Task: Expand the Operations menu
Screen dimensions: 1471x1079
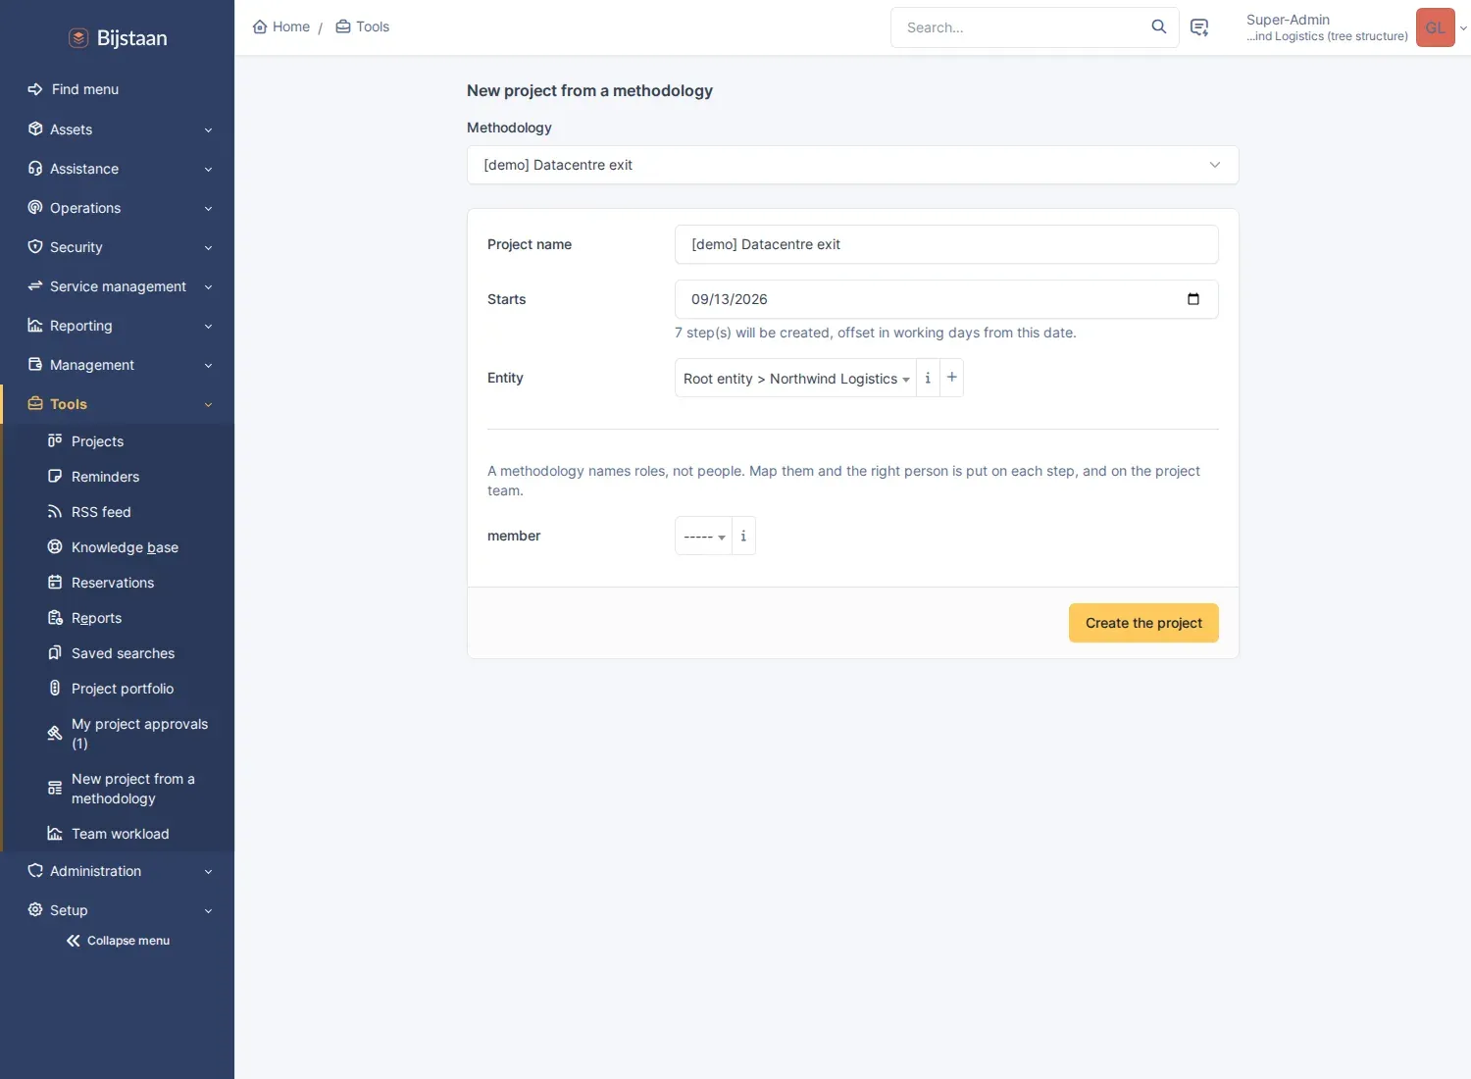Action: point(118,208)
